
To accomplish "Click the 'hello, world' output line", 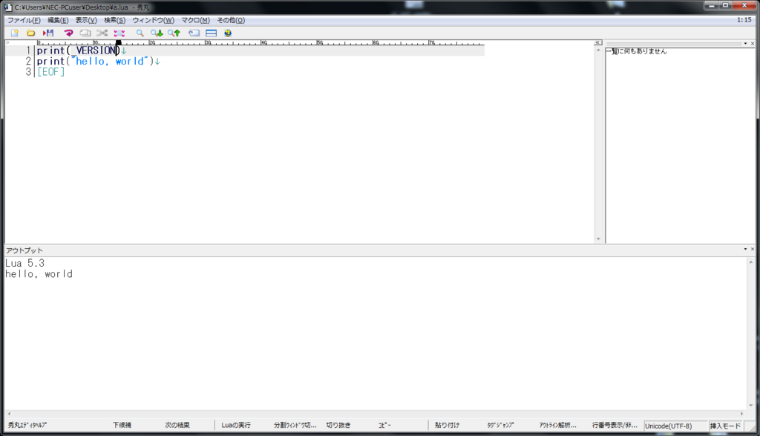I will pyautogui.click(x=39, y=274).
